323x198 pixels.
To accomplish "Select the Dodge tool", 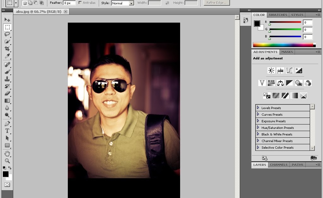I will [x=7, y=115].
